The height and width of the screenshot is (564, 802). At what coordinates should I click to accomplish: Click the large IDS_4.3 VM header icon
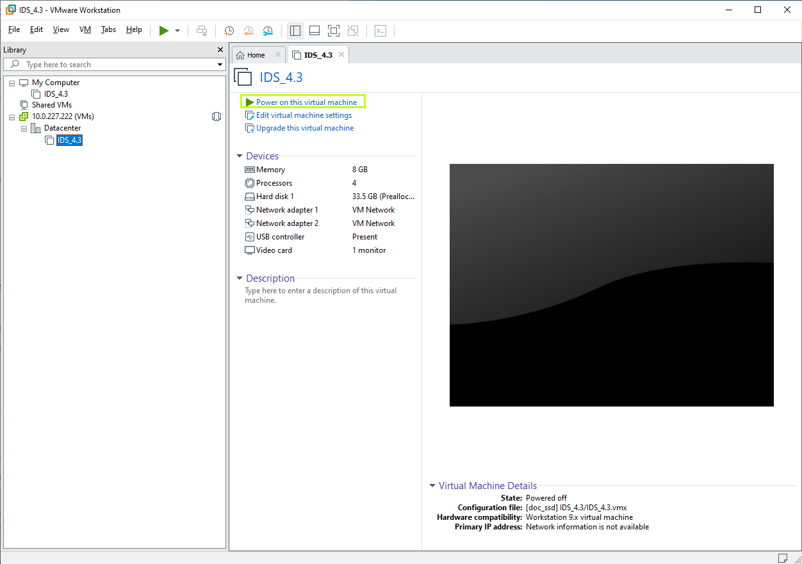pos(243,77)
